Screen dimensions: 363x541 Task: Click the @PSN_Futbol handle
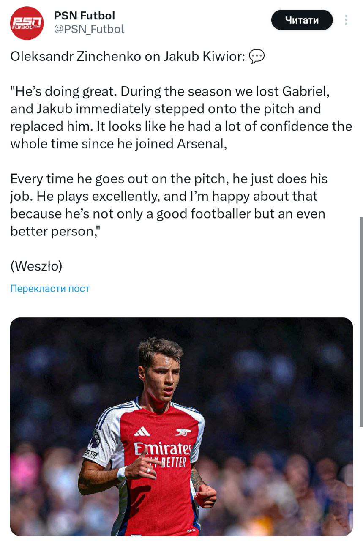coord(89,29)
